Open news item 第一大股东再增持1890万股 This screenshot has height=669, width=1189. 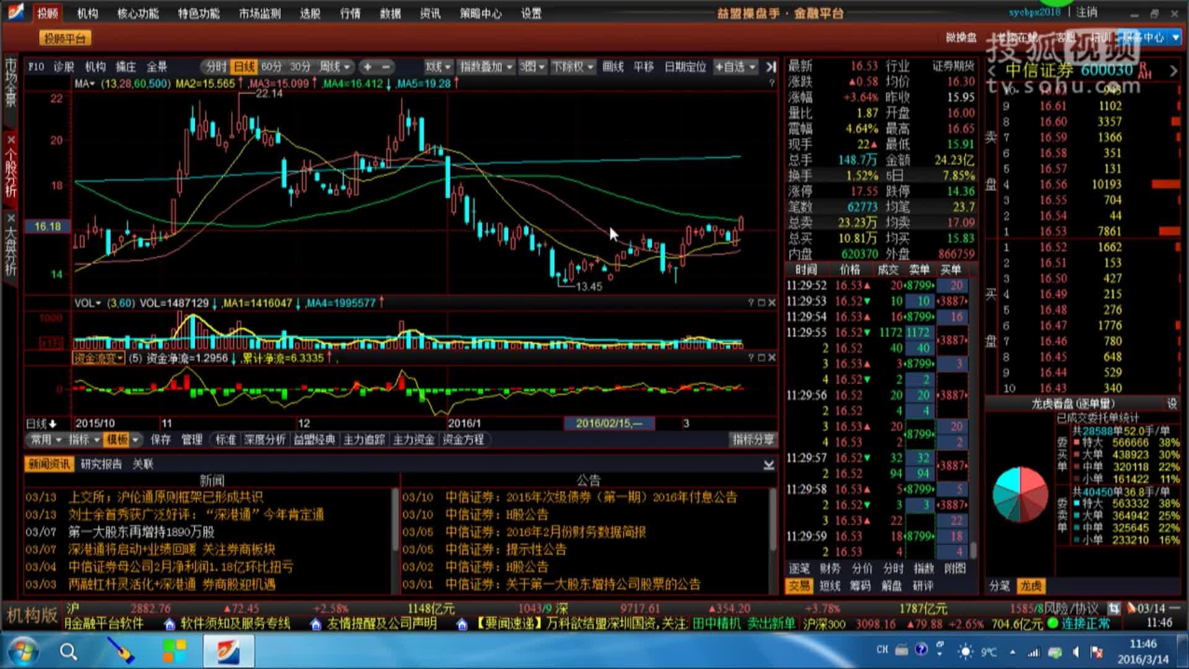[141, 531]
